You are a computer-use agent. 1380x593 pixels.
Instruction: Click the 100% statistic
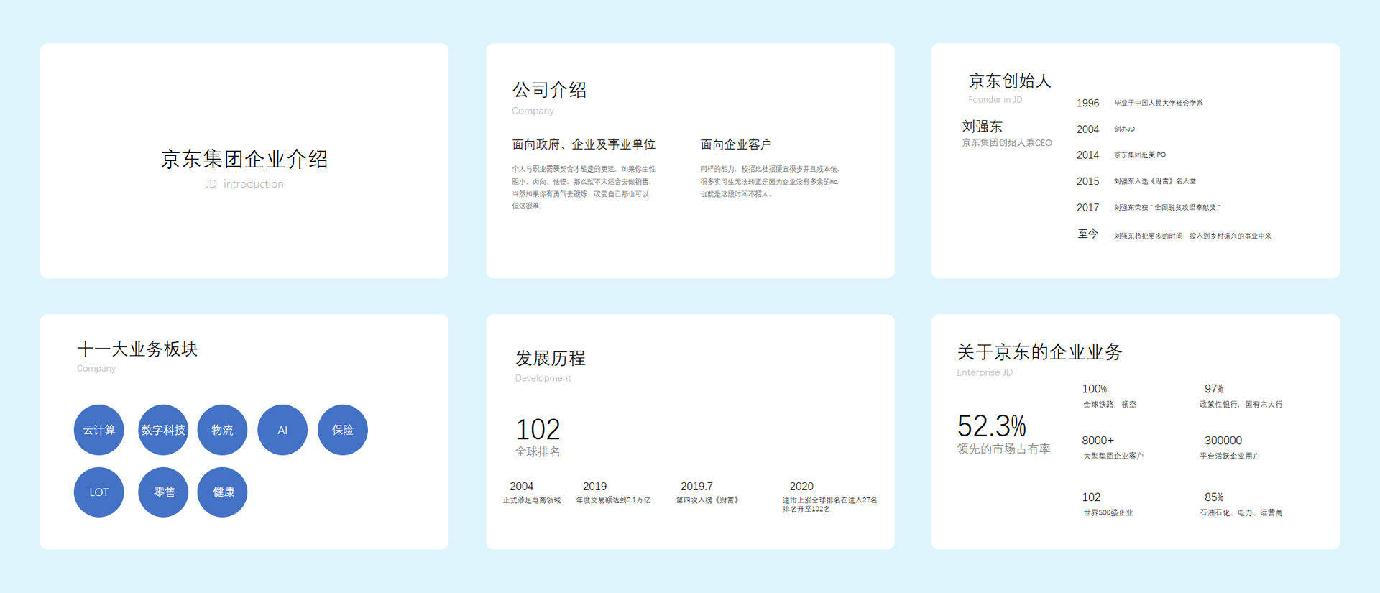[x=1095, y=389]
